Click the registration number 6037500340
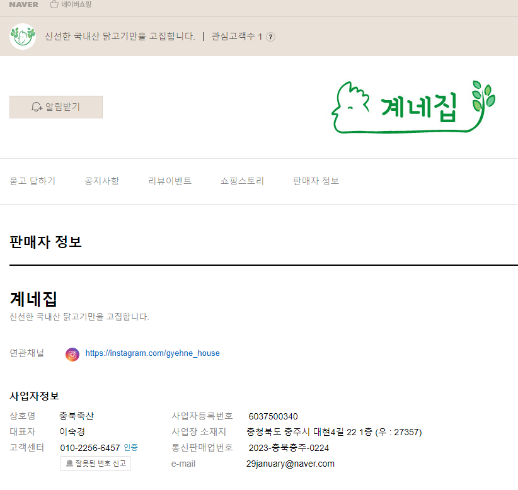Screen dimensions: 518x490 [x=273, y=416]
